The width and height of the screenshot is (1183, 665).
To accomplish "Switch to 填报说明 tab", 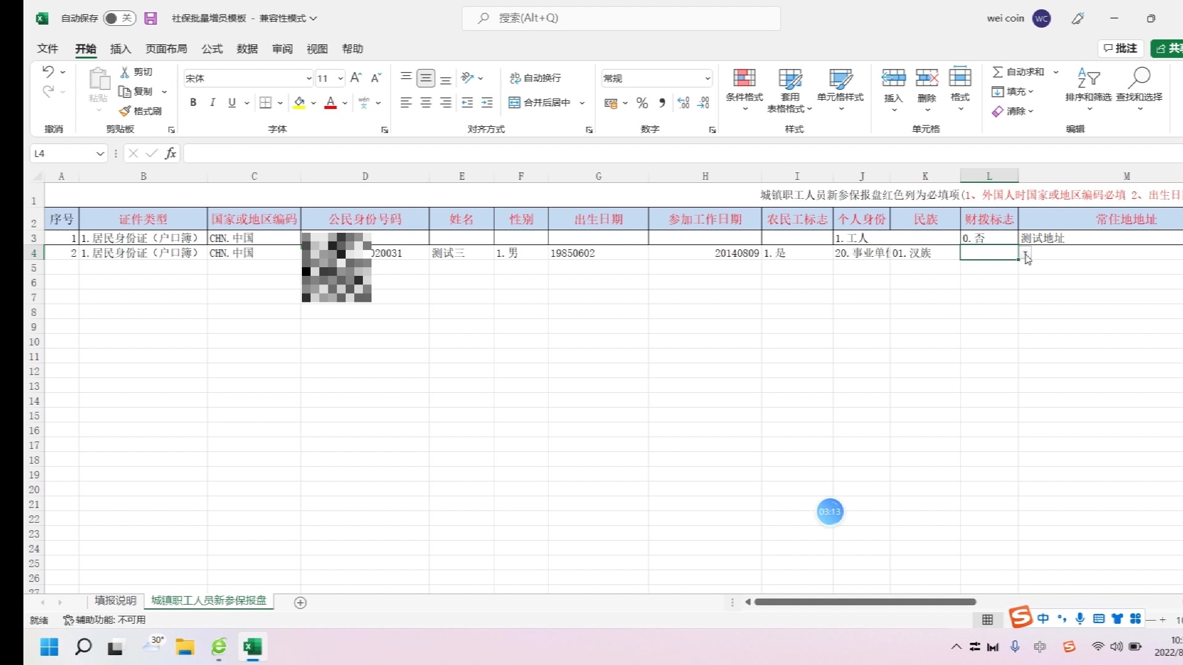I will click(115, 601).
